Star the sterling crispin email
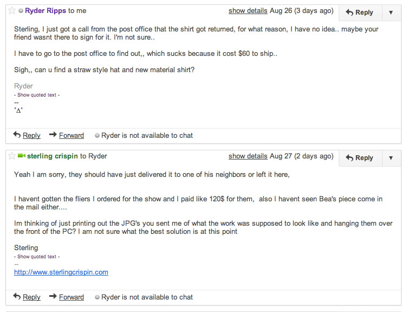 (12, 156)
